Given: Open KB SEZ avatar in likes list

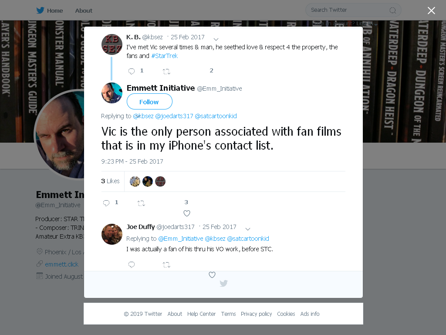Looking at the screenshot, I should click(160, 181).
